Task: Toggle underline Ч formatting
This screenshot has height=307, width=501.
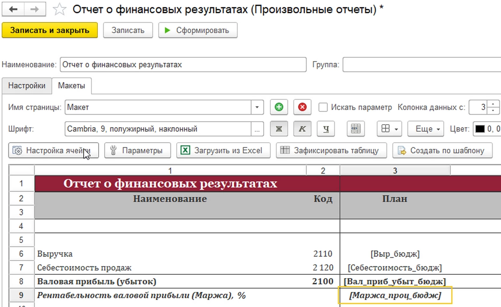Action: click(326, 129)
